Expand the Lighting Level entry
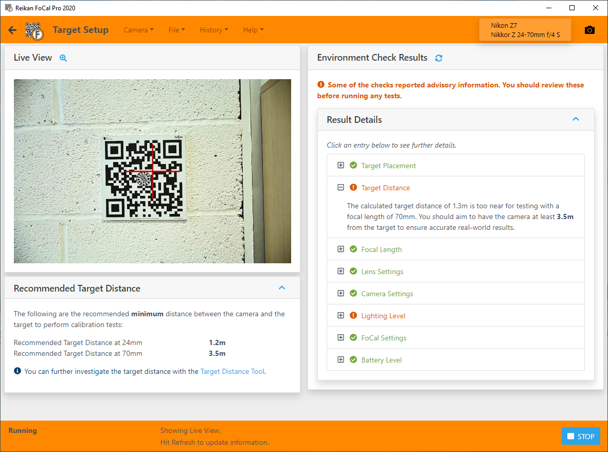The image size is (608, 452). pyautogui.click(x=341, y=315)
